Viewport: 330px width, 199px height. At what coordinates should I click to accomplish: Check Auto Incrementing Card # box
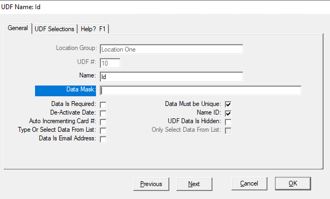click(x=103, y=122)
